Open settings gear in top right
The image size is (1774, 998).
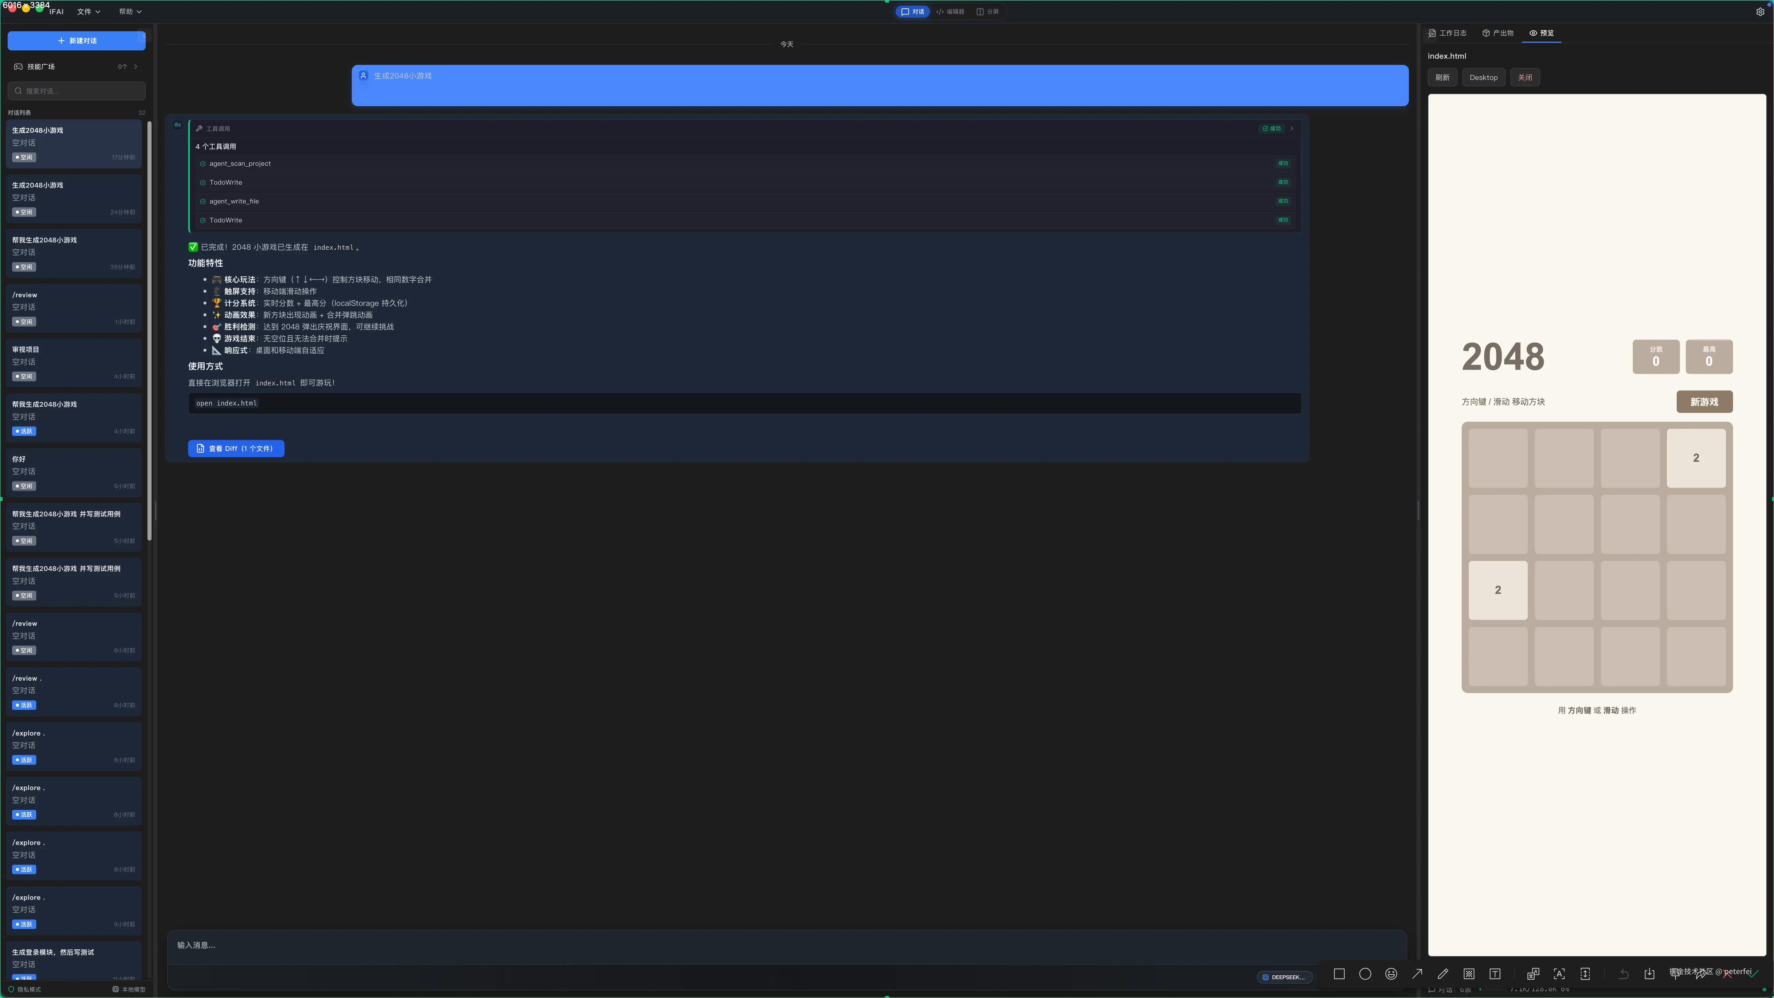click(x=1760, y=12)
